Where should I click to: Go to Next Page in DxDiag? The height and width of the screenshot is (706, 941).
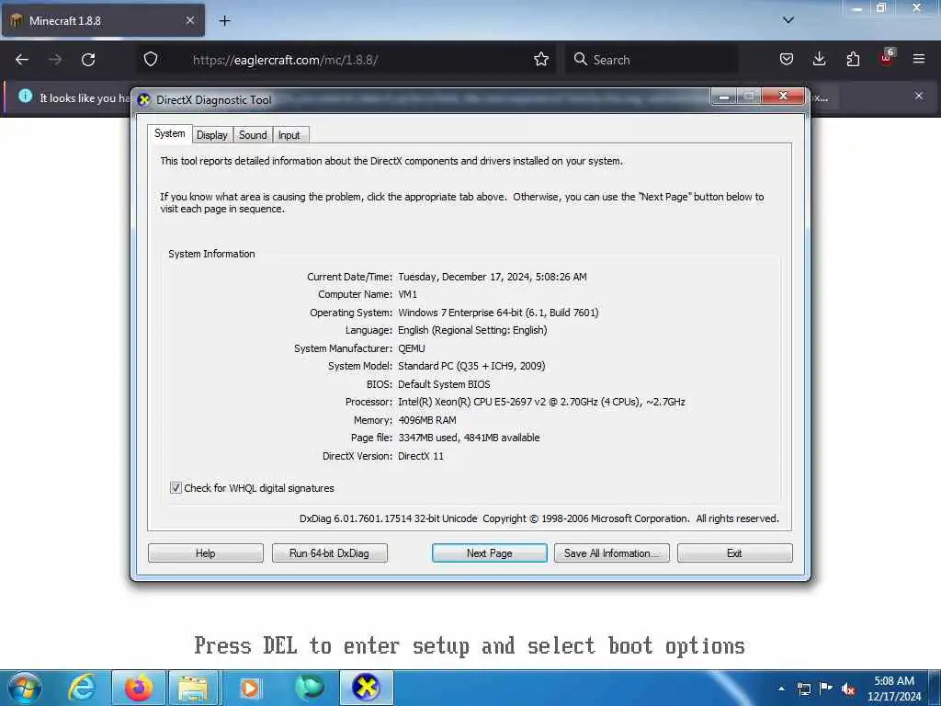489,552
